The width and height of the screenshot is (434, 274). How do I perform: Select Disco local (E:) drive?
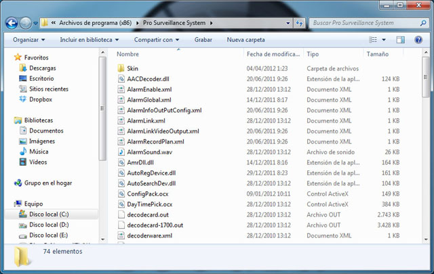(x=48, y=235)
